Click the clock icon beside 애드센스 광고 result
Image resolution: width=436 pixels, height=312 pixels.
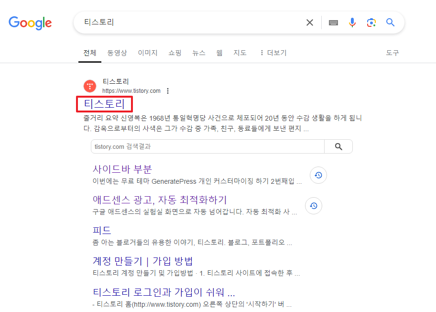(313, 206)
